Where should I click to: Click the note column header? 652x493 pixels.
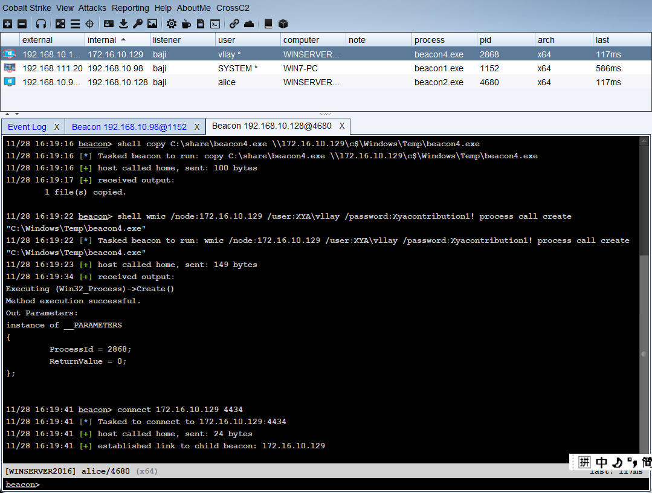click(379, 40)
